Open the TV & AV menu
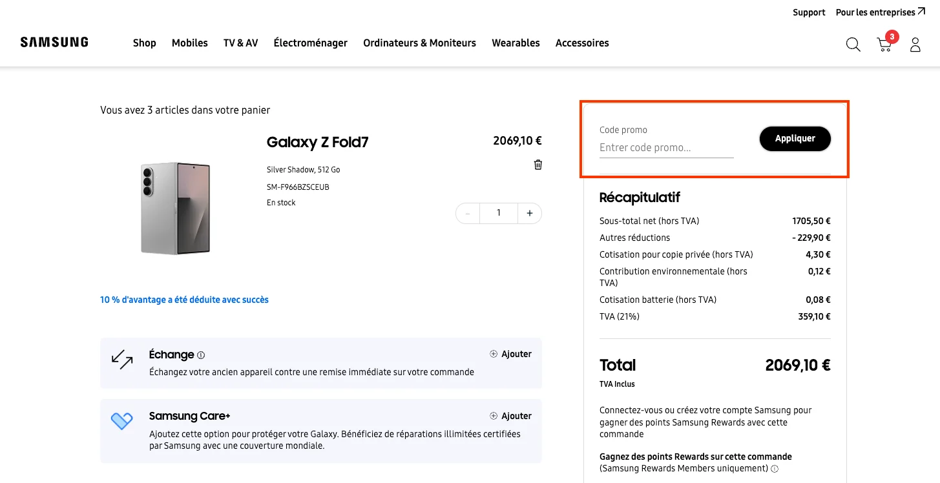This screenshot has height=483, width=940. point(240,43)
